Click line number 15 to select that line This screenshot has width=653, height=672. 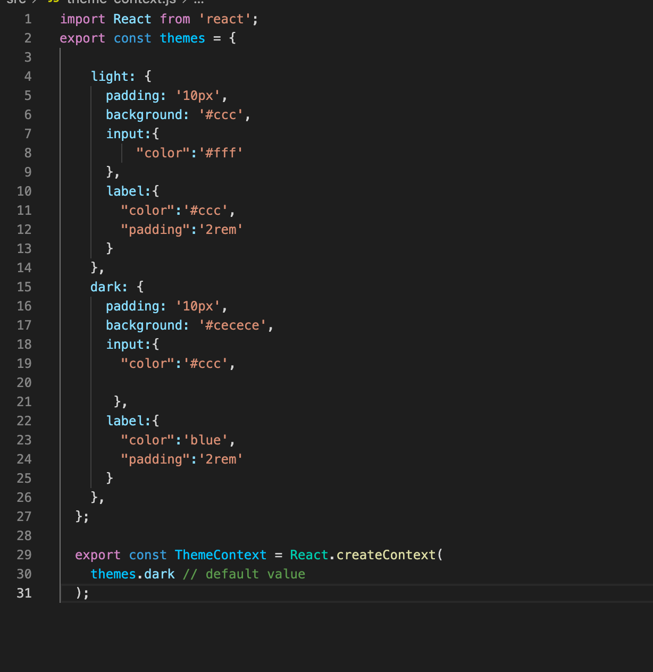24,287
